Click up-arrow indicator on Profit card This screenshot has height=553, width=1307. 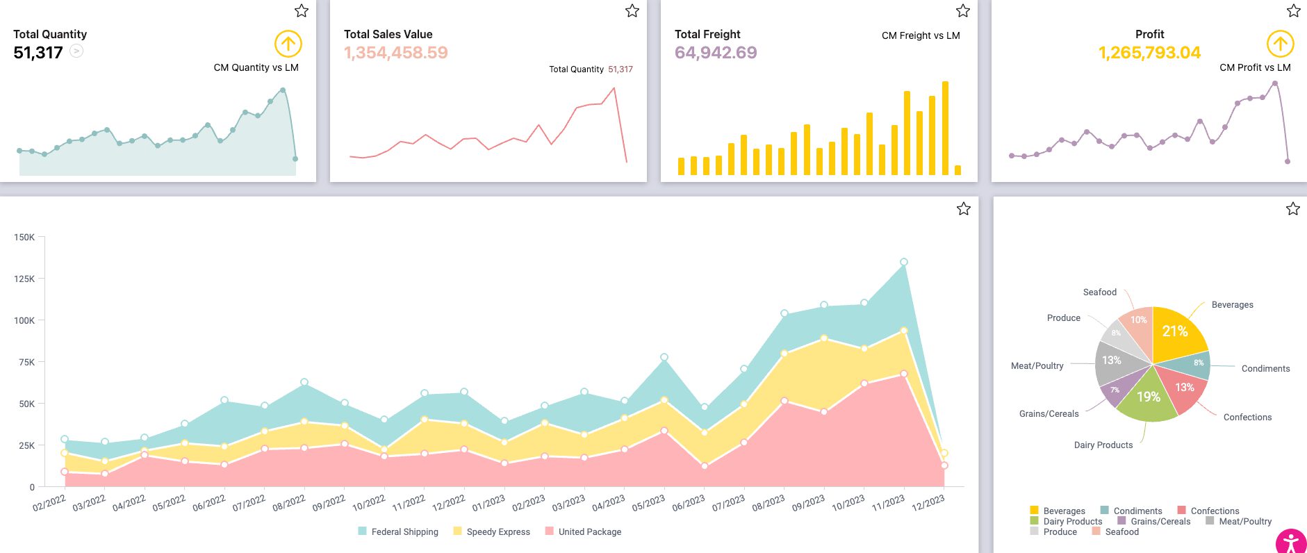click(x=1280, y=44)
